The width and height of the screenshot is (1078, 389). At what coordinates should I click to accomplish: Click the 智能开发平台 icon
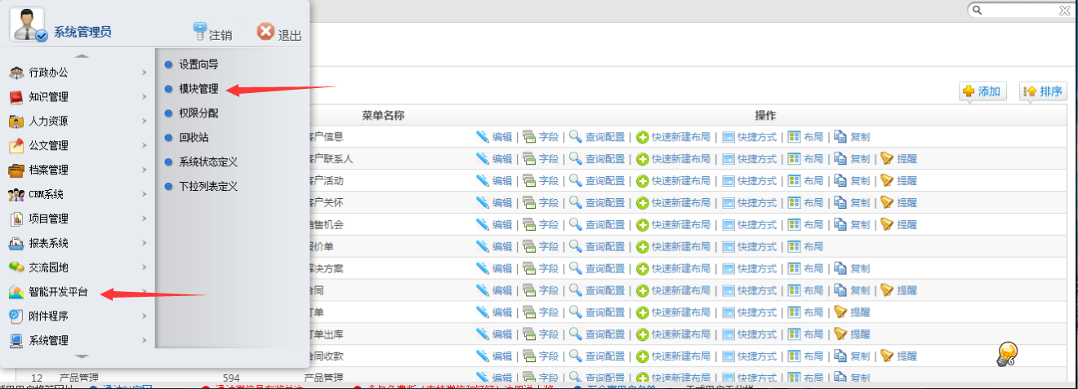pyautogui.click(x=16, y=292)
